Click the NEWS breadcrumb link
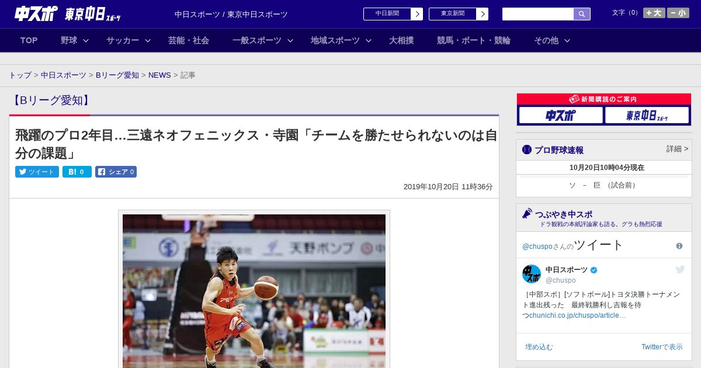This screenshot has width=701, height=368. pos(159,75)
